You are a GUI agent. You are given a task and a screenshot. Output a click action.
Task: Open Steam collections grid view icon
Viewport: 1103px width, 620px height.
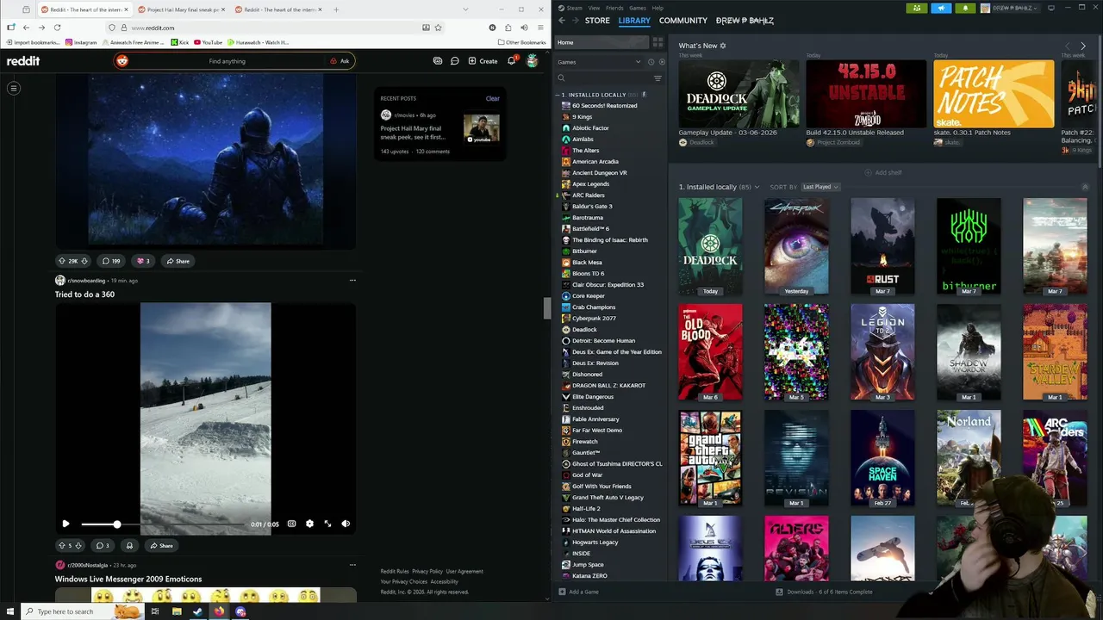658,42
